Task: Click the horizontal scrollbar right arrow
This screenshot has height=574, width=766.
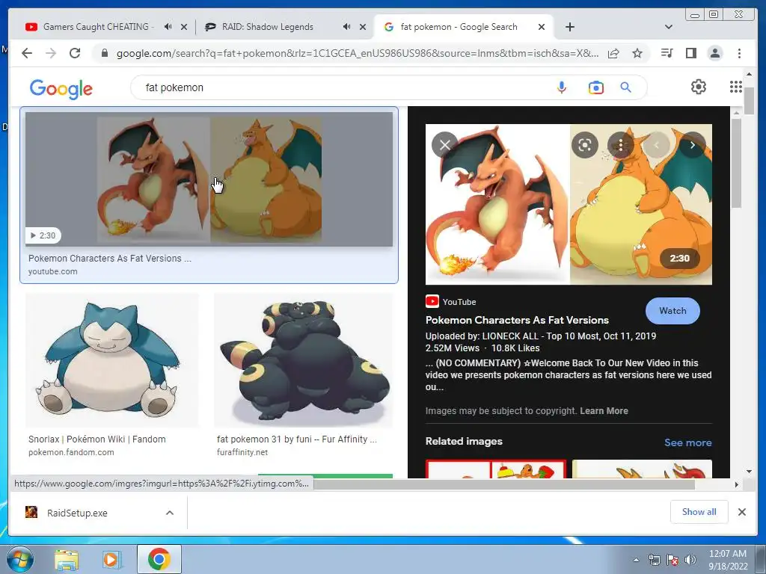Action: pos(737,484)
